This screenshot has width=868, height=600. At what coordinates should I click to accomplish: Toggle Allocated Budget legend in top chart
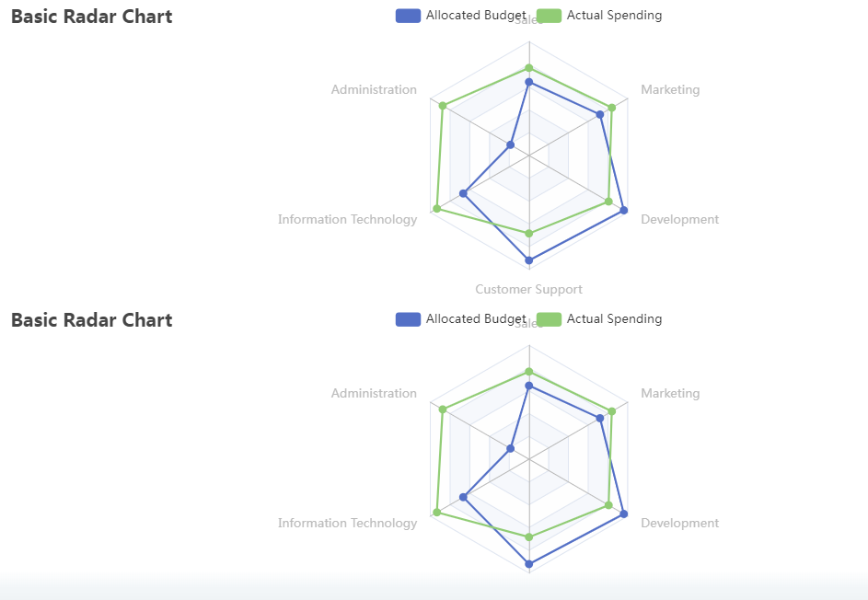460,16
